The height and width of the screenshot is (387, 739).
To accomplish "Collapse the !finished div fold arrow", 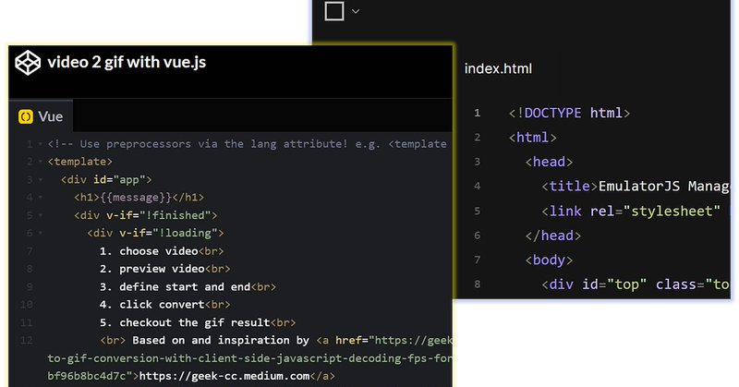I will click(41, 215).
